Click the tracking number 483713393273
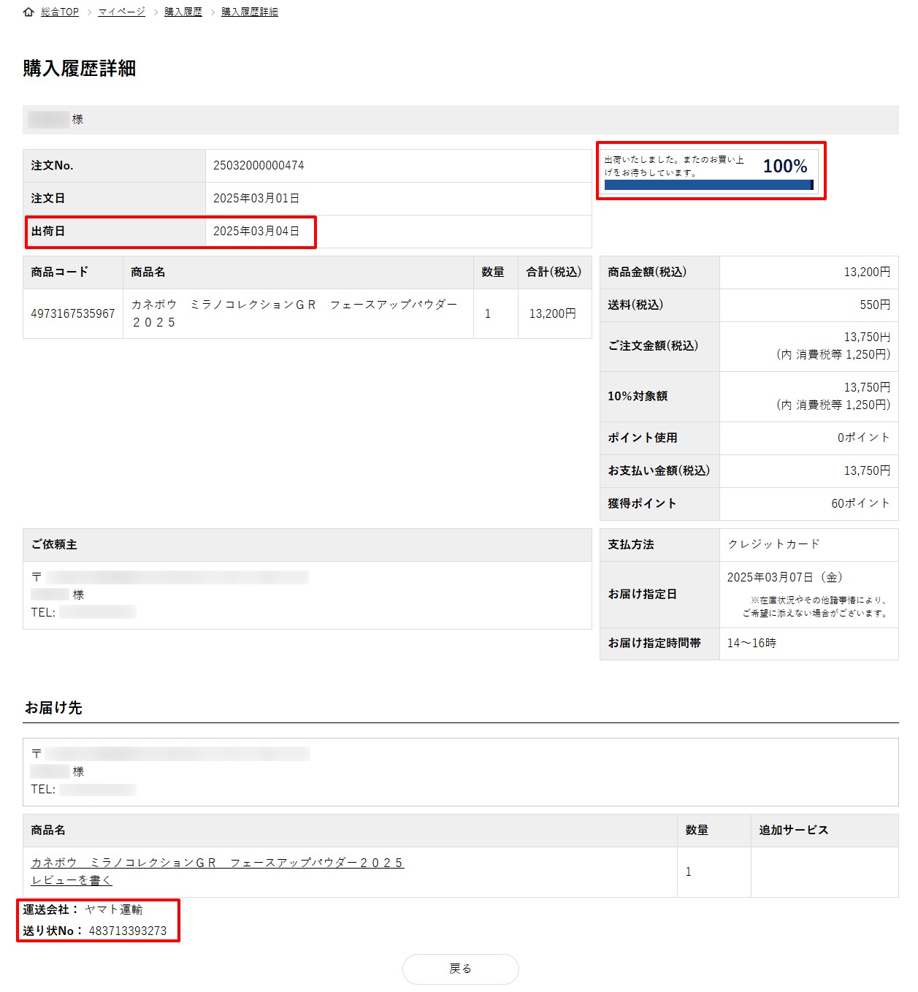The height and width of the screenshot is (992, 918). [128, 931]
